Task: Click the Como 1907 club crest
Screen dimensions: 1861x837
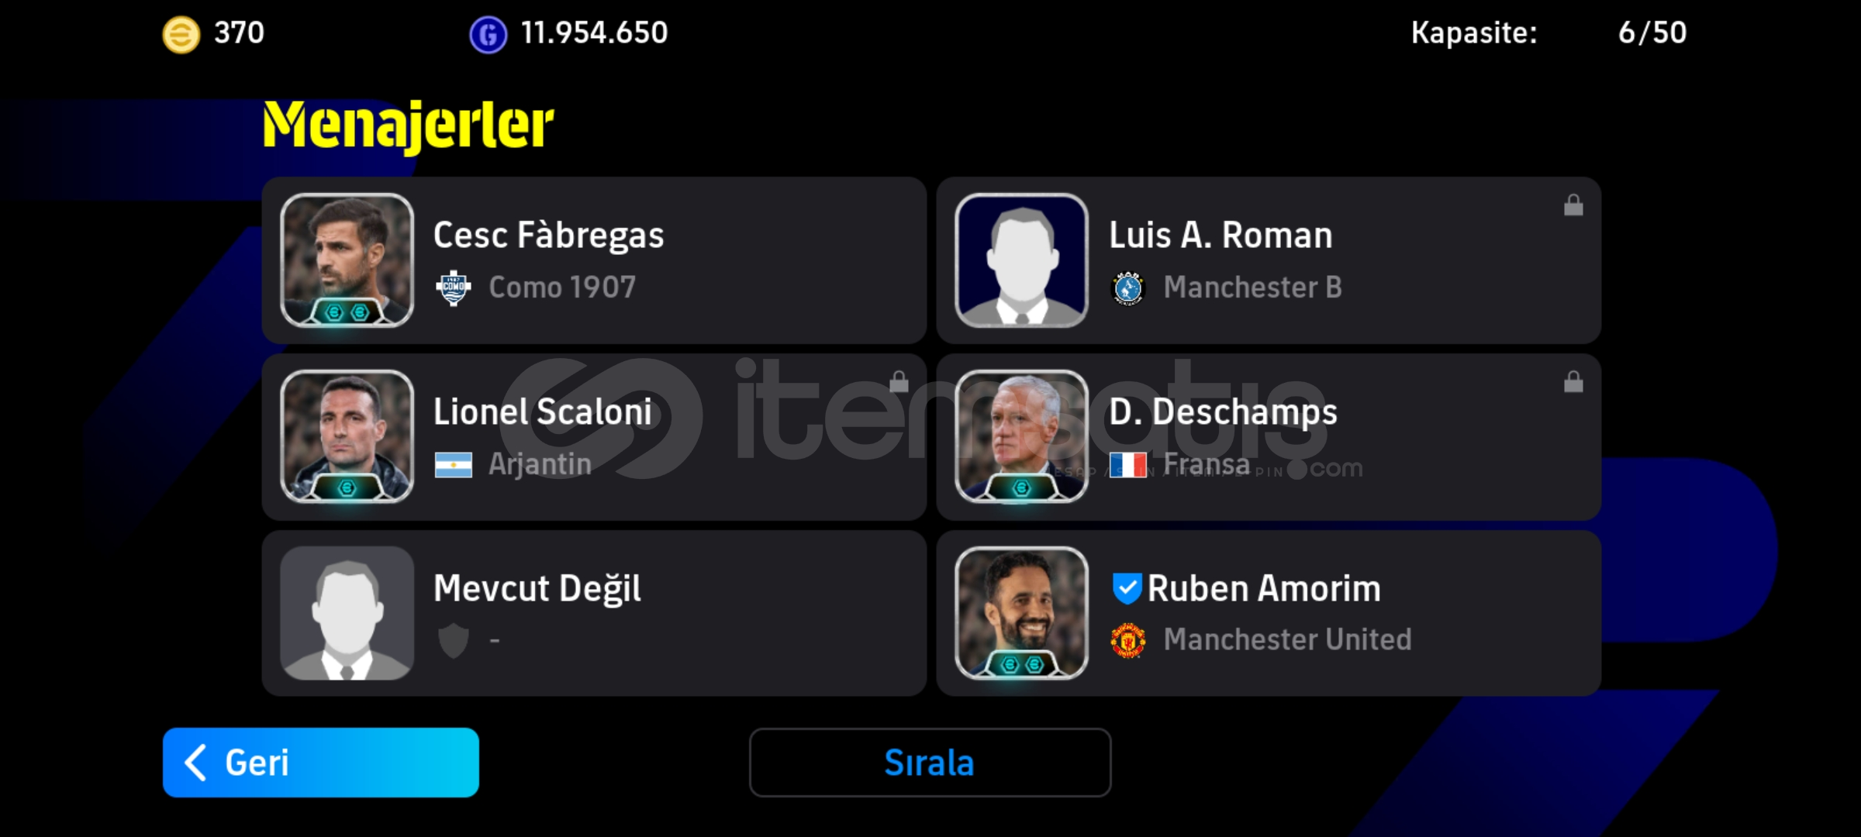Action: 454,288
